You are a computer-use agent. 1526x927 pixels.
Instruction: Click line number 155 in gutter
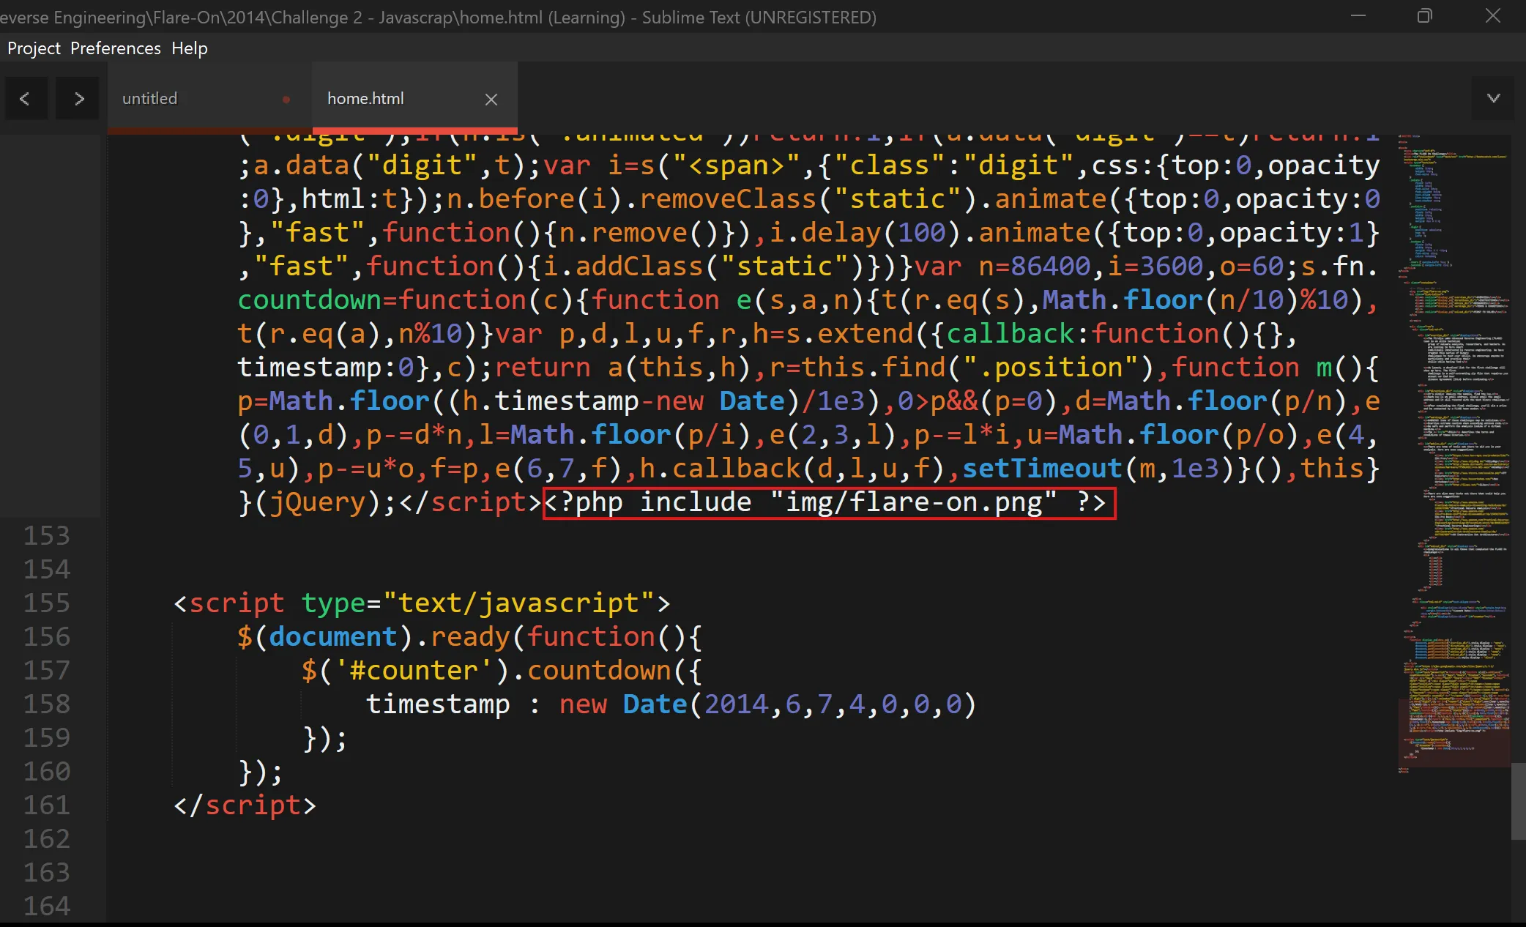[x=47, y=603]
